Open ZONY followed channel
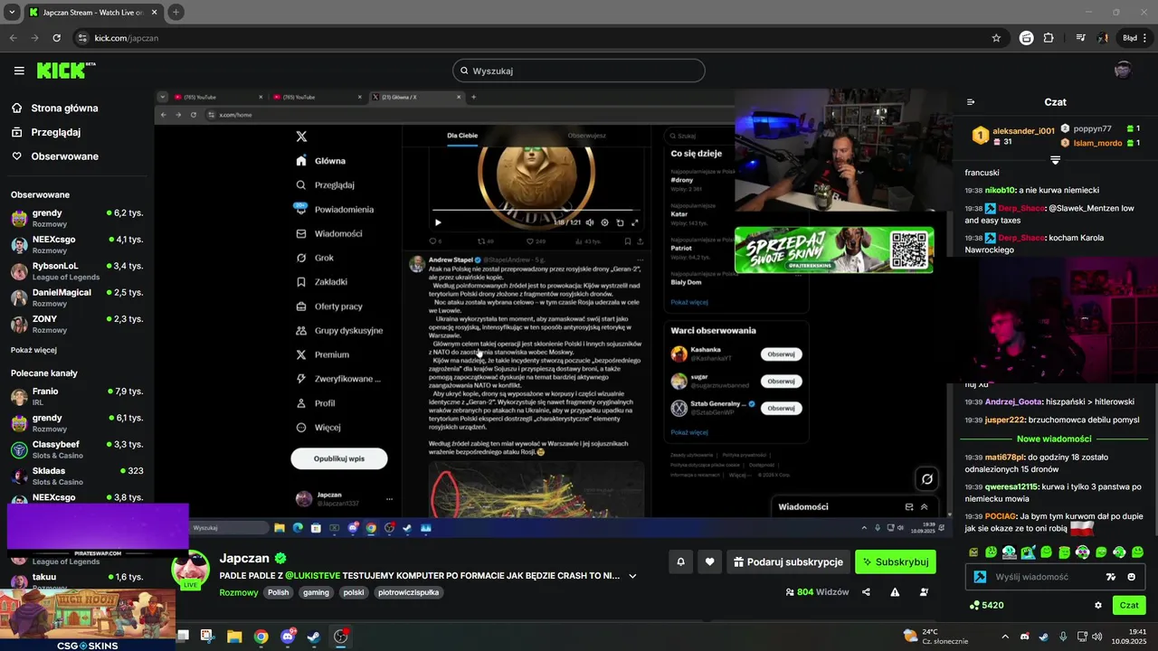Image resolution: width=1158 pixels, height=651 pixels. [x=77, y=324]
